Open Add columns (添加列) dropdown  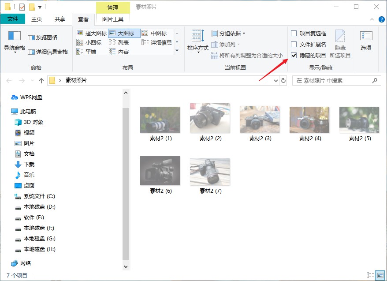226,44
